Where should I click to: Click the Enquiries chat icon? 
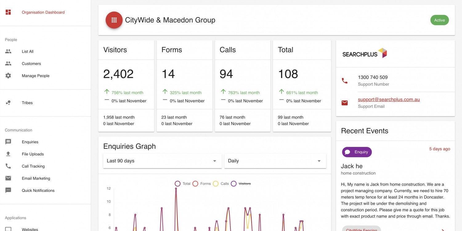click(8, 142)
